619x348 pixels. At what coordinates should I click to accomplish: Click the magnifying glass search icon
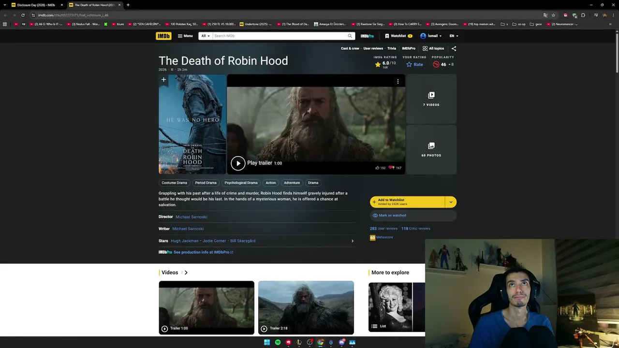pyautogui.click(x=350, y=36)
